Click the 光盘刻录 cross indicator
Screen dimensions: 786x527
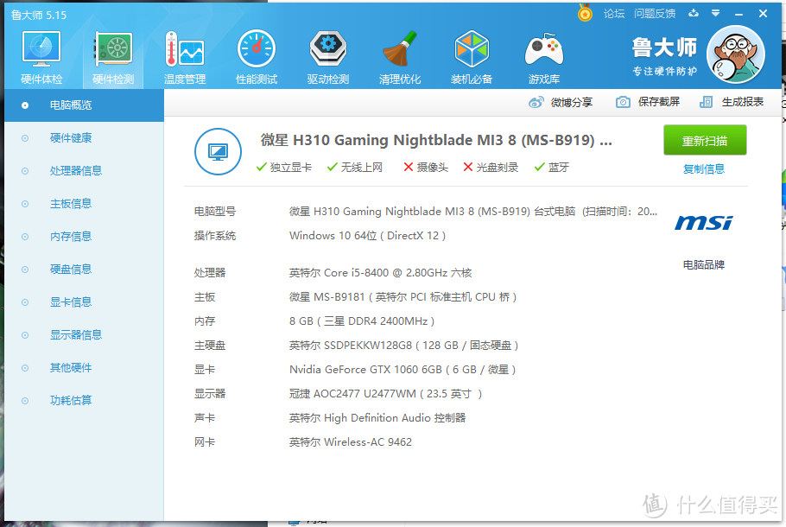pos(491,167)
